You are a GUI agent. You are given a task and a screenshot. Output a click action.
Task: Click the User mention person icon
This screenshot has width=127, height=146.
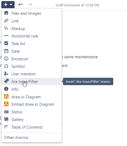click(6, 74)
